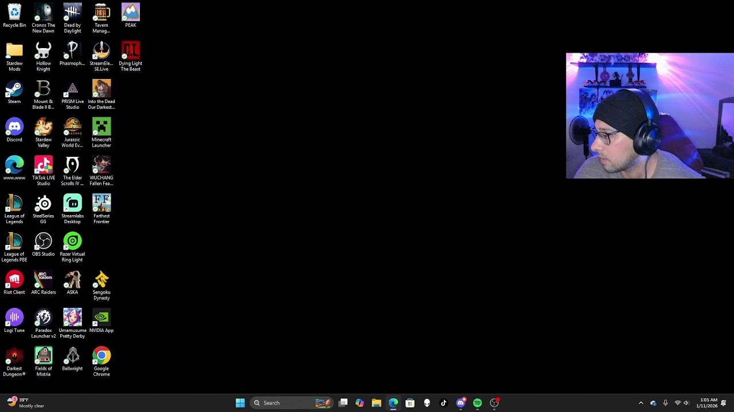This screenshot has height=412, width=734.
Task: Launch the Steam desktop shortcut
Action: point(14,93)
